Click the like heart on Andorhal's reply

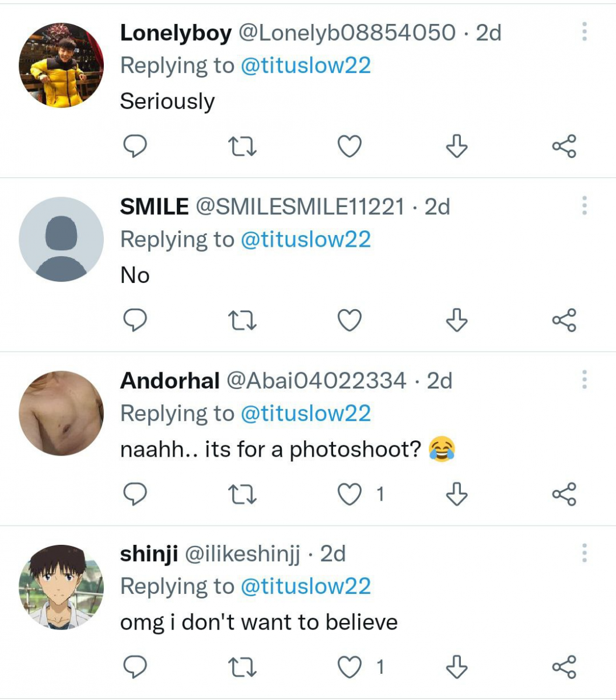click(350, 495)
